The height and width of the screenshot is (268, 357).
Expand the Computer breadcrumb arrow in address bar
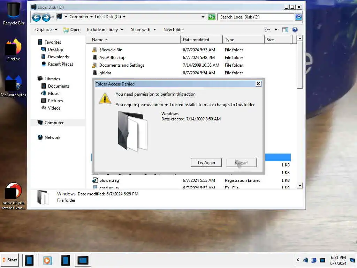point(91,17)
